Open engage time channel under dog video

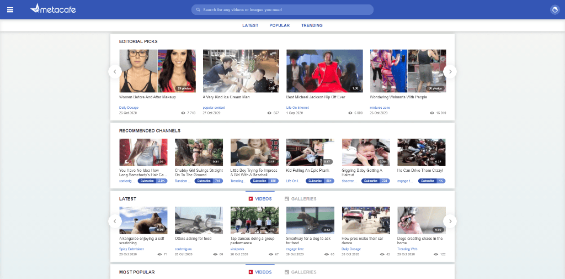295,249
